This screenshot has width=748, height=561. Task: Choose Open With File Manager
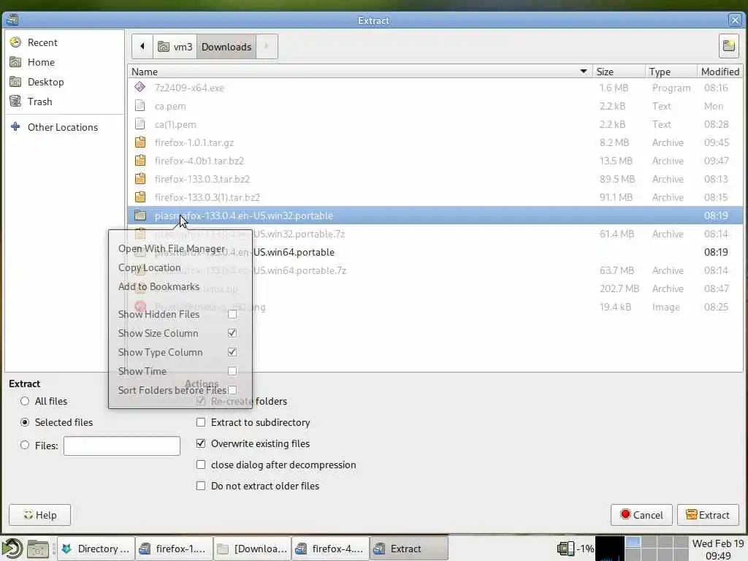[x=171, y=248]
